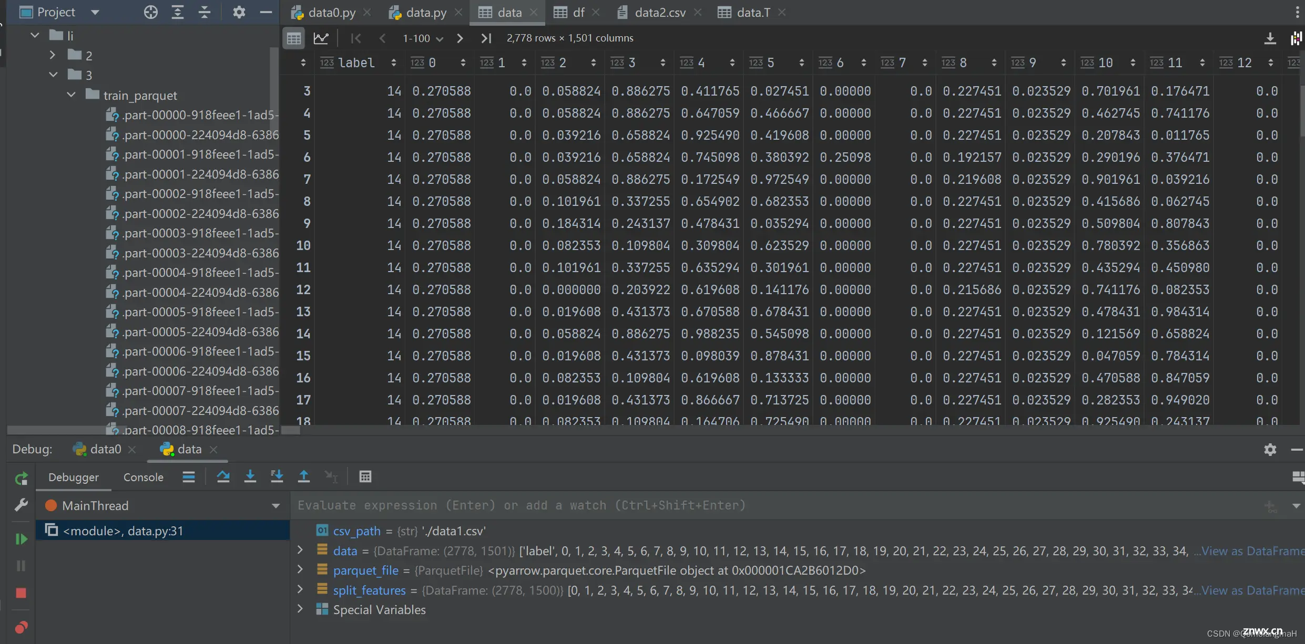
Task: Select the Console tab in debug panel
Action: 142,476
